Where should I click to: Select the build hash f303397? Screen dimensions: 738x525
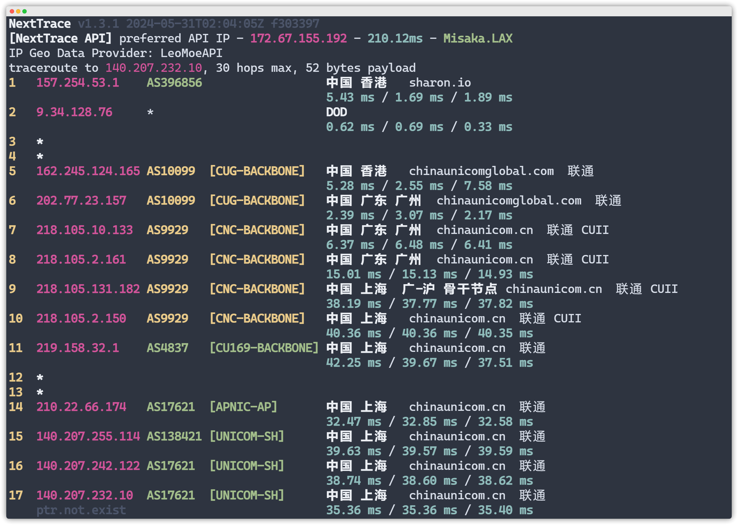[x=295, y=24]
